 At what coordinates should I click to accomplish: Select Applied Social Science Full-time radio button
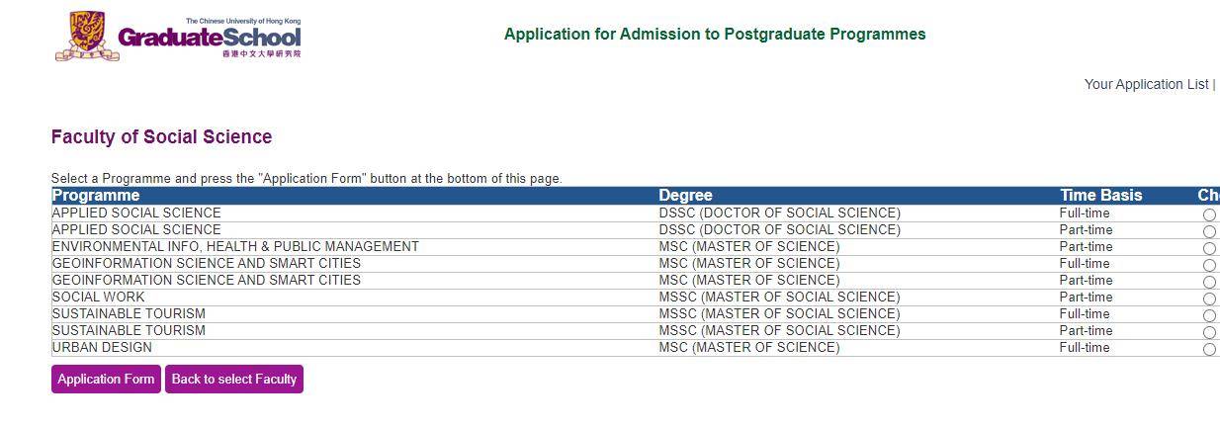(1209, 214)
